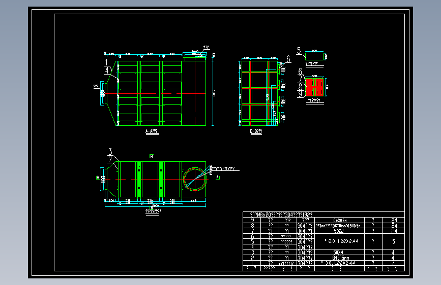Select the 1800 height dimension in A-A view
The width and height of the screenshot is (441, 285).
click(x=214, y=93)
